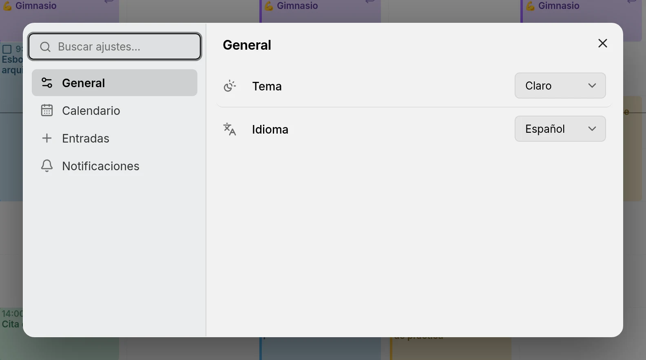Click the Tema moon-sun icon
The image size is (646, 360).
[230, 86]
